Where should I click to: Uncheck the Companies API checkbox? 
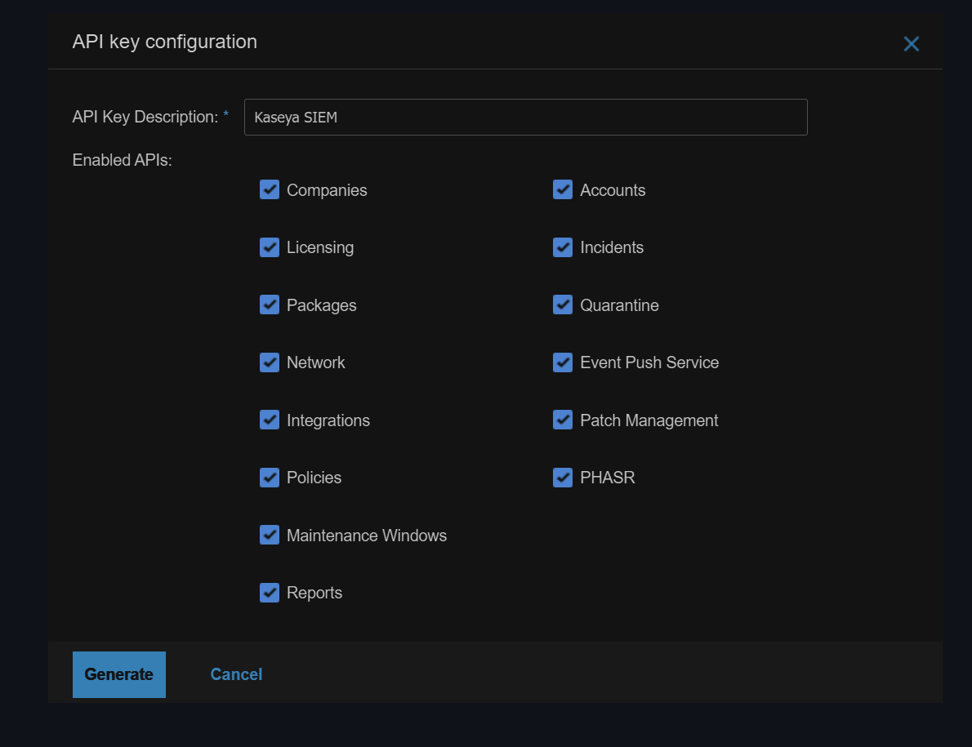(269, 189)
